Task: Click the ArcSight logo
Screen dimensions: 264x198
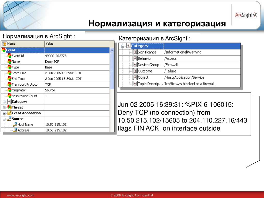Action: [x=246, y=15]
